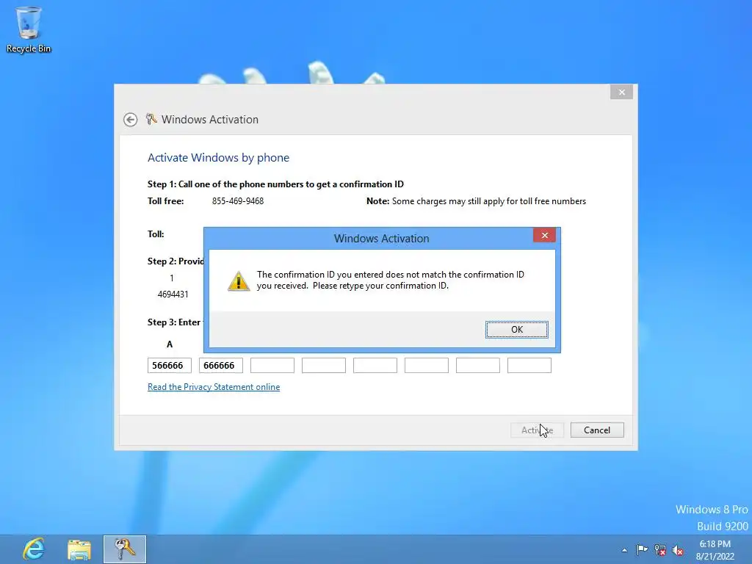The height and width of the screenshot is (564, 752).
Task: Open the clock showing 6:18 PM
Action: coord(715,549)
